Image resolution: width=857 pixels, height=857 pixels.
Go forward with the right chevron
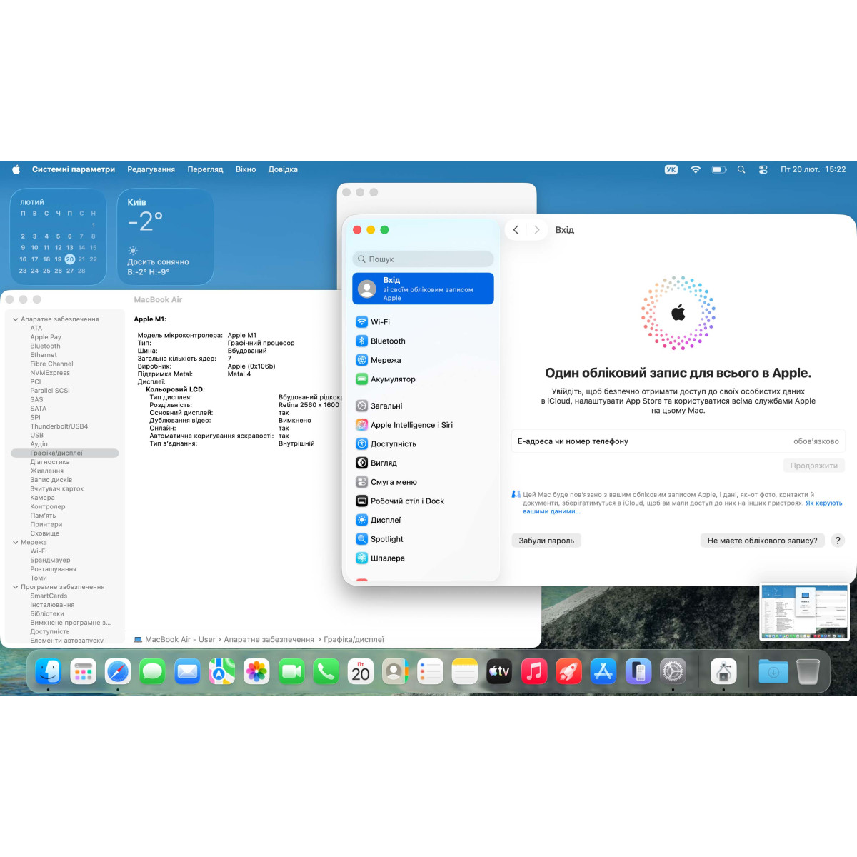(x=537, y=230)
